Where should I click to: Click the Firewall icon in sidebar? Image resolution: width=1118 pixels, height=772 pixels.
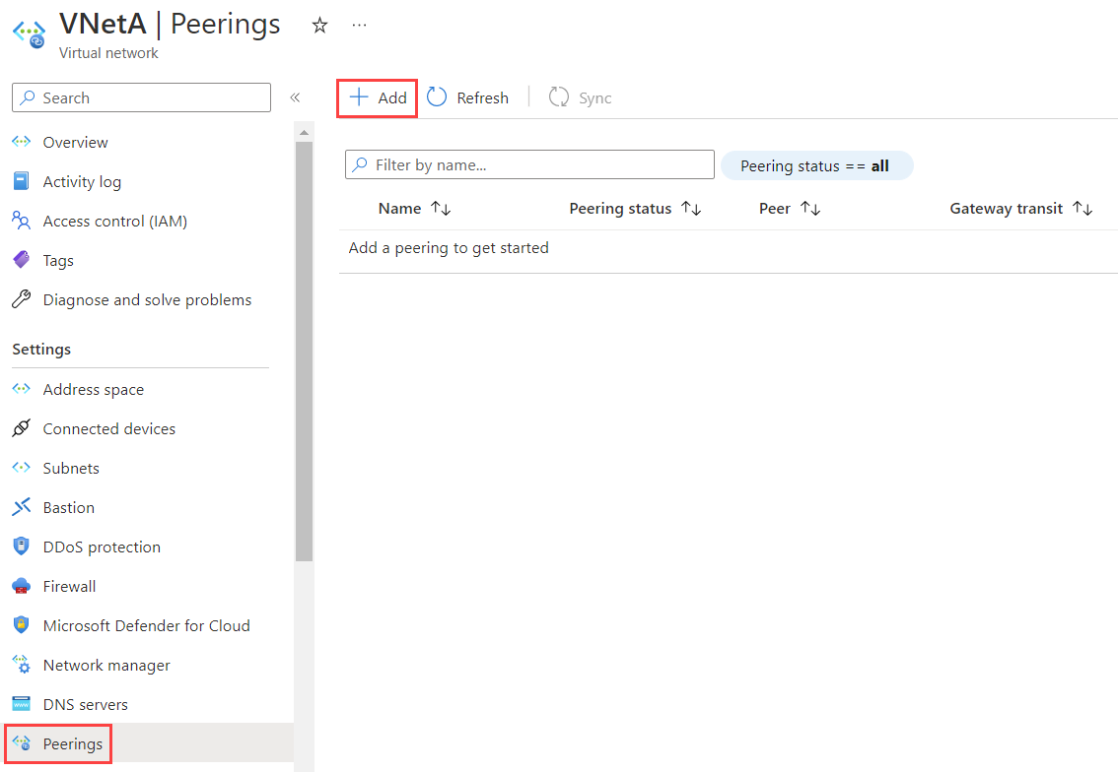(x=22, y=586)
